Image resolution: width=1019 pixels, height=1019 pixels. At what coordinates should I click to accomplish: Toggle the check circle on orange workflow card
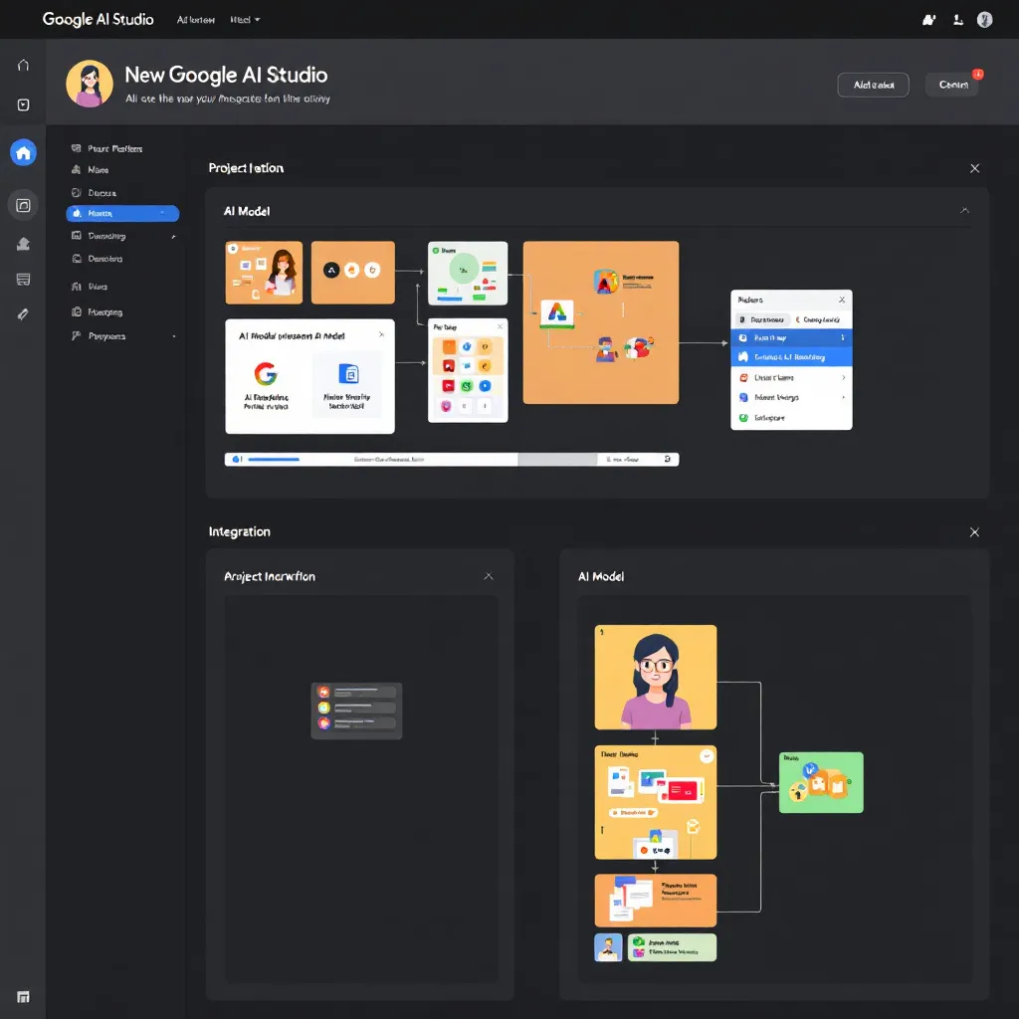pos(706,756)
